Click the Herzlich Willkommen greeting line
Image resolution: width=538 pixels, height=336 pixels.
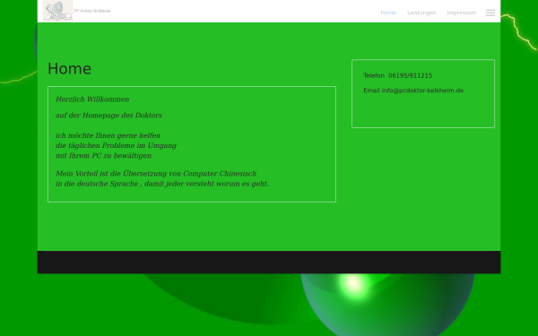point(92,99)
